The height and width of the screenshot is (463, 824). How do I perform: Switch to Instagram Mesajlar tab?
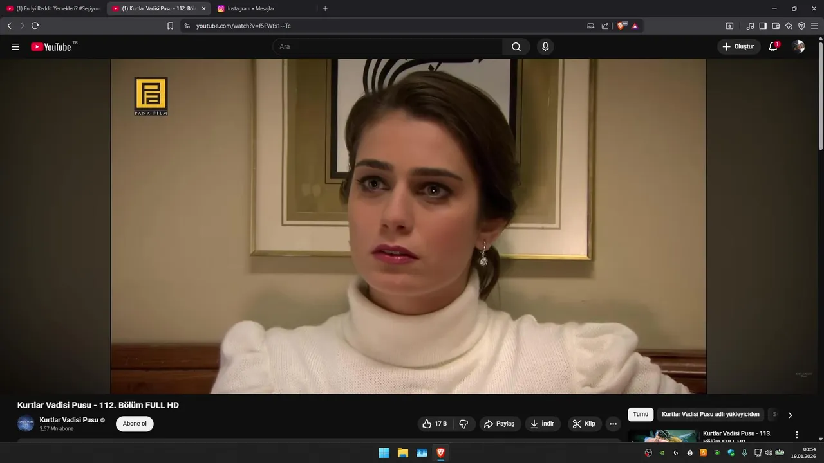pos(264,8)
